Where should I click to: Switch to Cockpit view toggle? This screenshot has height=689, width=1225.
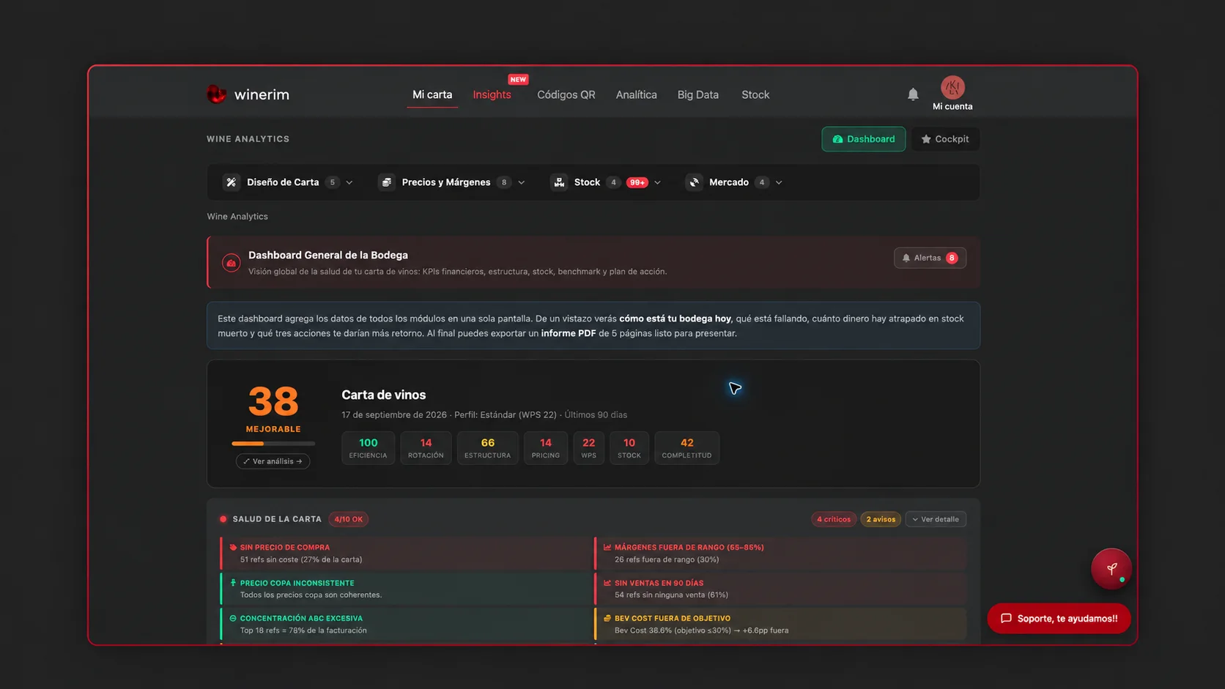pos(945,139)
